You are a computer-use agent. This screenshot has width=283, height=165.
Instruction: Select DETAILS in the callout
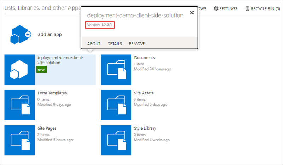pos(115,44)
